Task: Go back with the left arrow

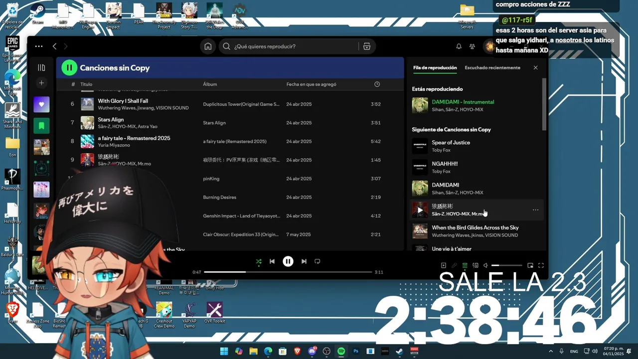Action: [x=54, y=46]
